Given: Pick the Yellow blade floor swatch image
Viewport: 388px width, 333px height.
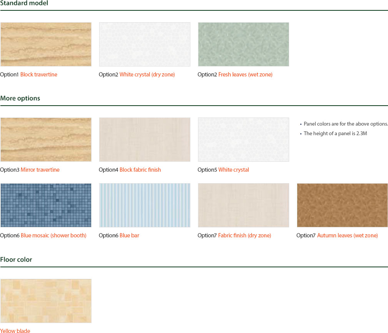Looking at the screenshot, I should tap(46, 301).
